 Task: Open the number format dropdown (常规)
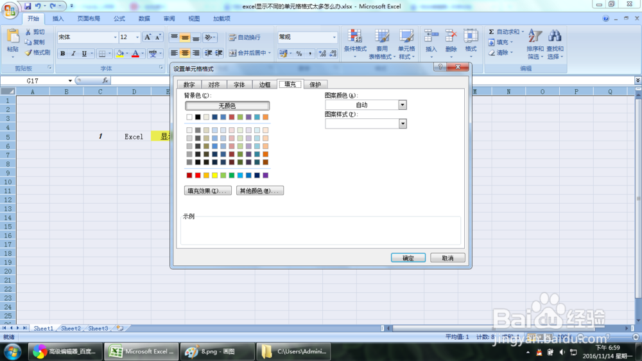(334, 37)
